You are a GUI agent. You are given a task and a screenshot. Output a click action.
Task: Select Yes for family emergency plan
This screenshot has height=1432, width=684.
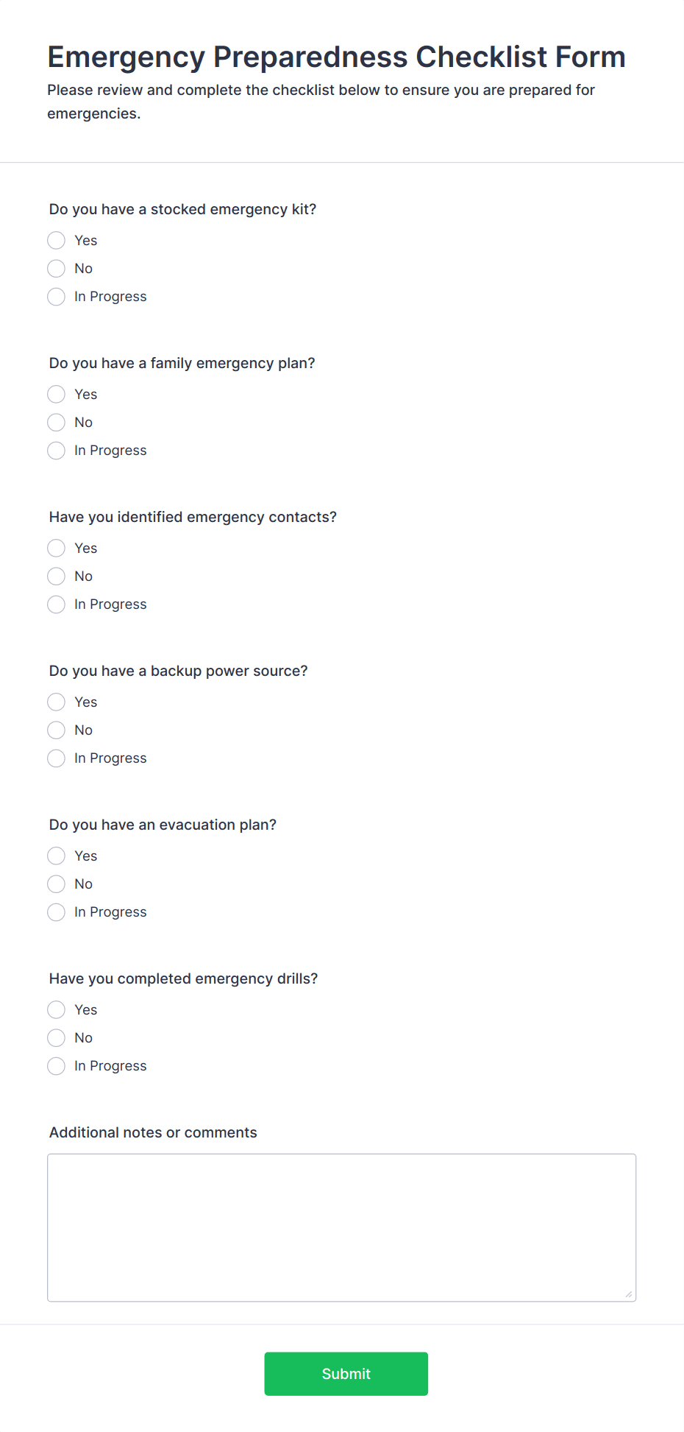click(56, 394)
